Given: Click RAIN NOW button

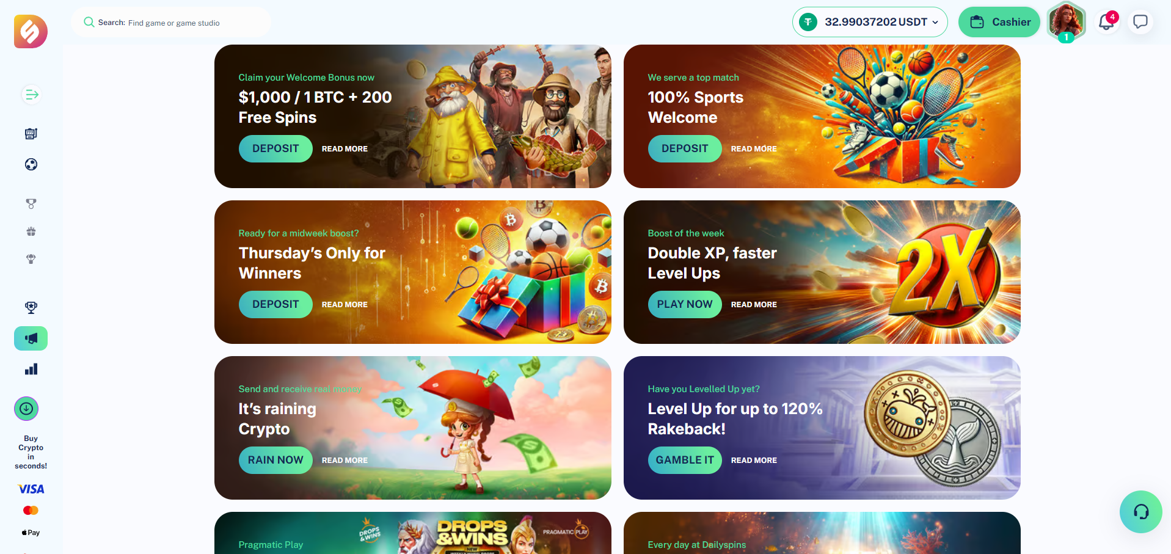Looking at the screenshot, I should (275, 460).
